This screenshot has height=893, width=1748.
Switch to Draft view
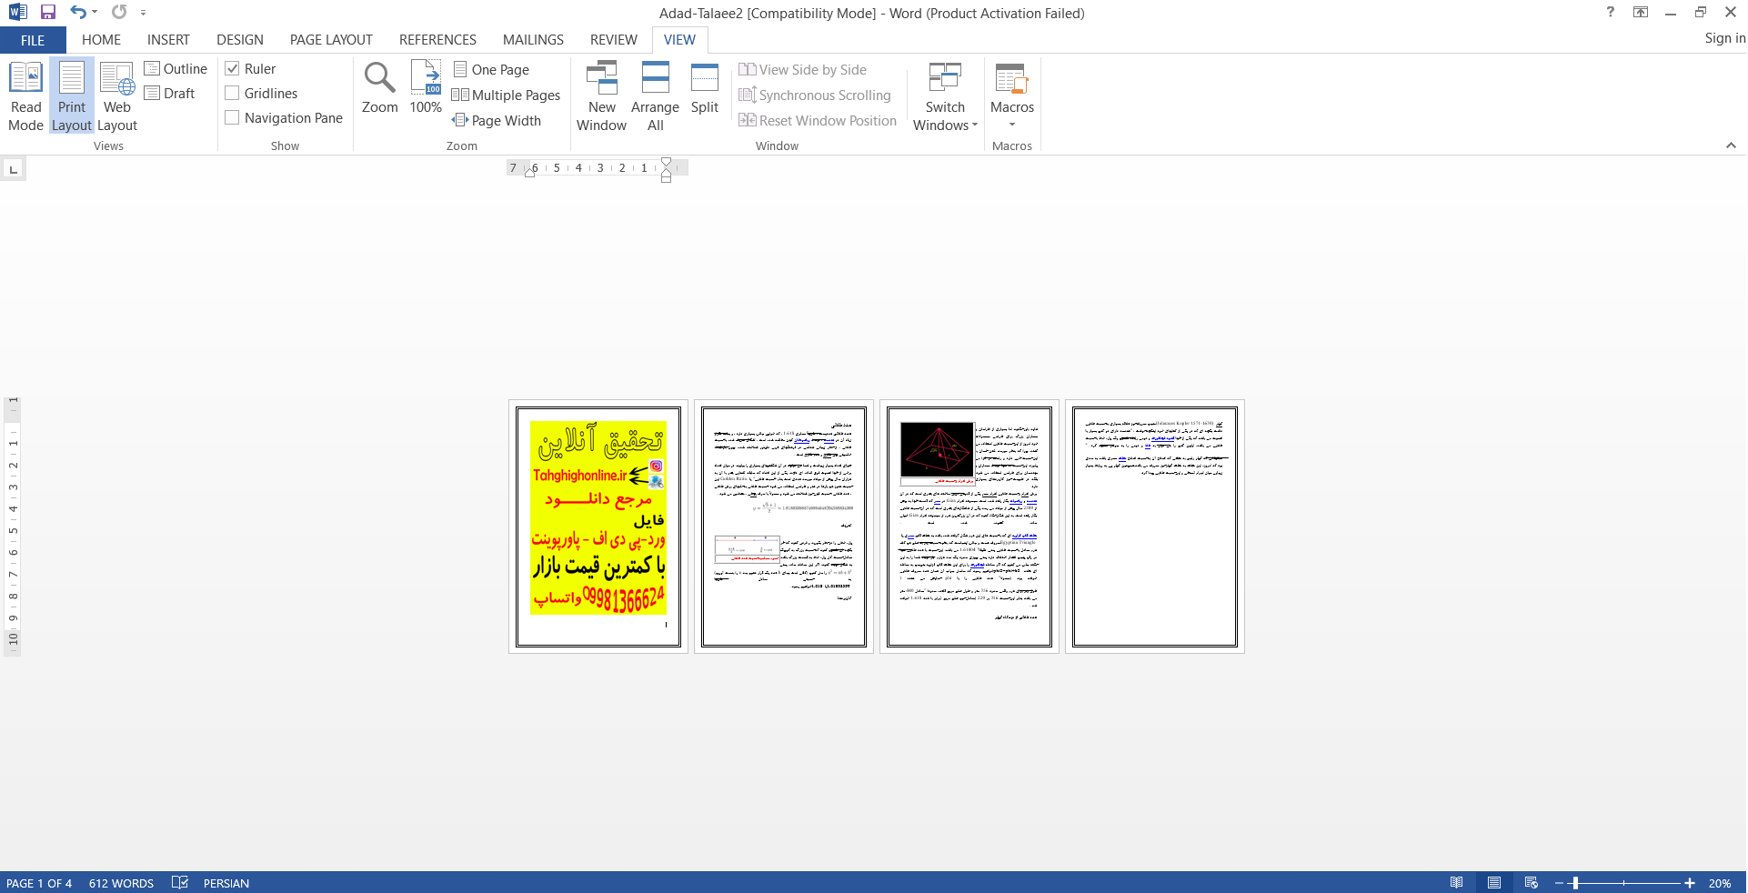170,94
